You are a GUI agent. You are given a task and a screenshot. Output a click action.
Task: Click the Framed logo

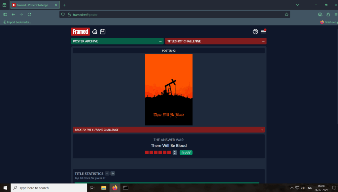point(80,32)
